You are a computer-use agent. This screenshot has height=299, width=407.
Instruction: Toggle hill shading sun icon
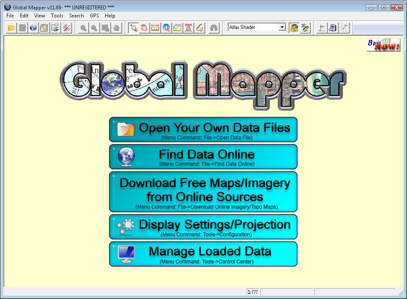click(x=294, y=28)
